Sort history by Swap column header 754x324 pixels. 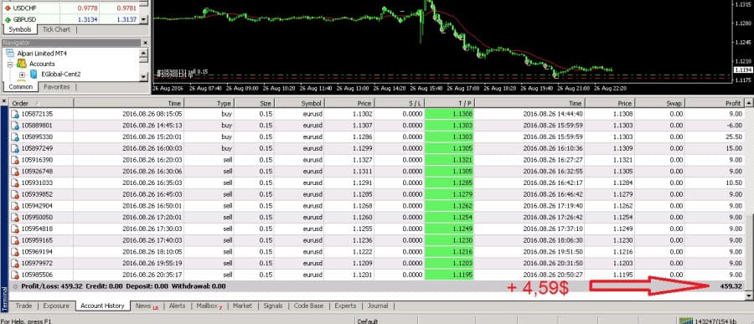click(660, 103)
